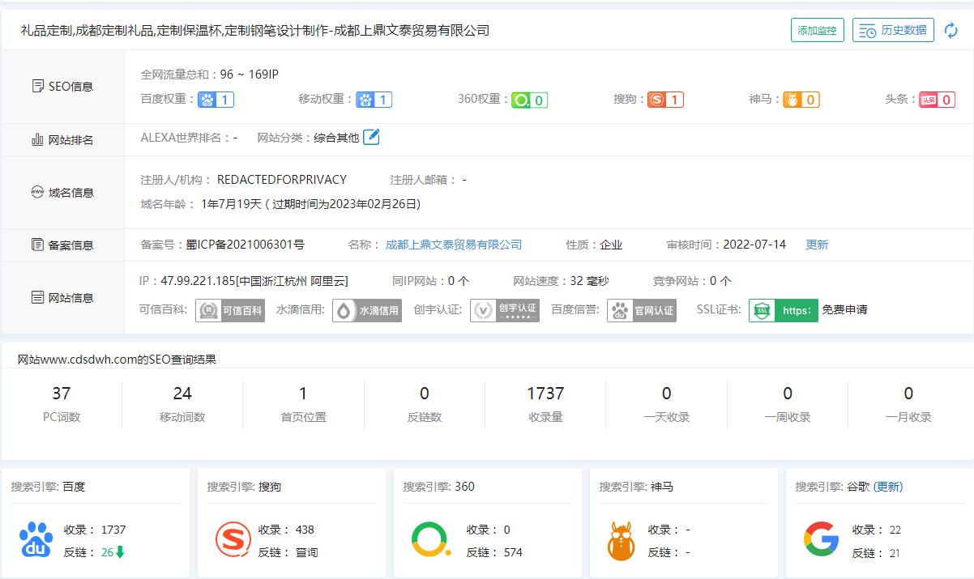Click the 创宇认证 badge
The image size is (974, 579).
[x=505, y=310]
